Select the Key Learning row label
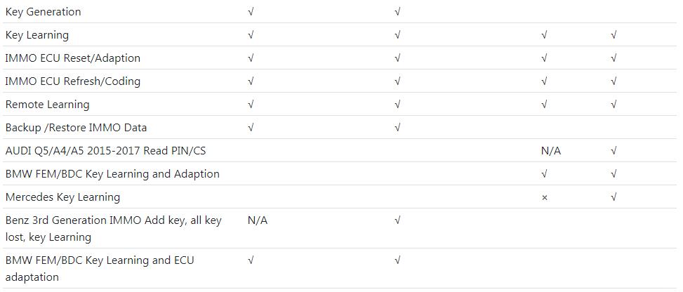This screenshot has height=292, width=683. 37,35
